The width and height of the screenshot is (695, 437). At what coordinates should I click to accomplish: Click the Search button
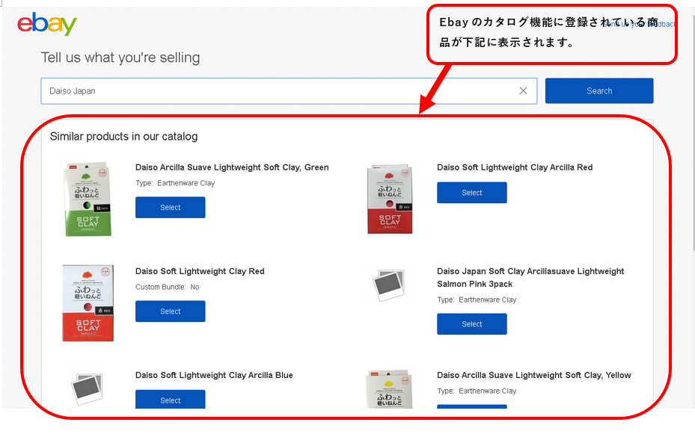[598, 91]
